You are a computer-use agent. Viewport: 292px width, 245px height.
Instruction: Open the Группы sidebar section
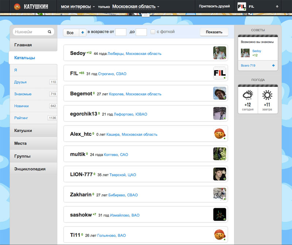point(34,156)
